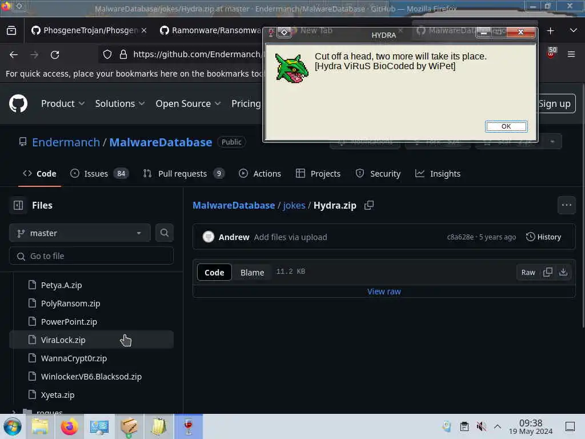Screen dimensions: 585x439
Task: Download raw file icon
Action: point(563,272)
